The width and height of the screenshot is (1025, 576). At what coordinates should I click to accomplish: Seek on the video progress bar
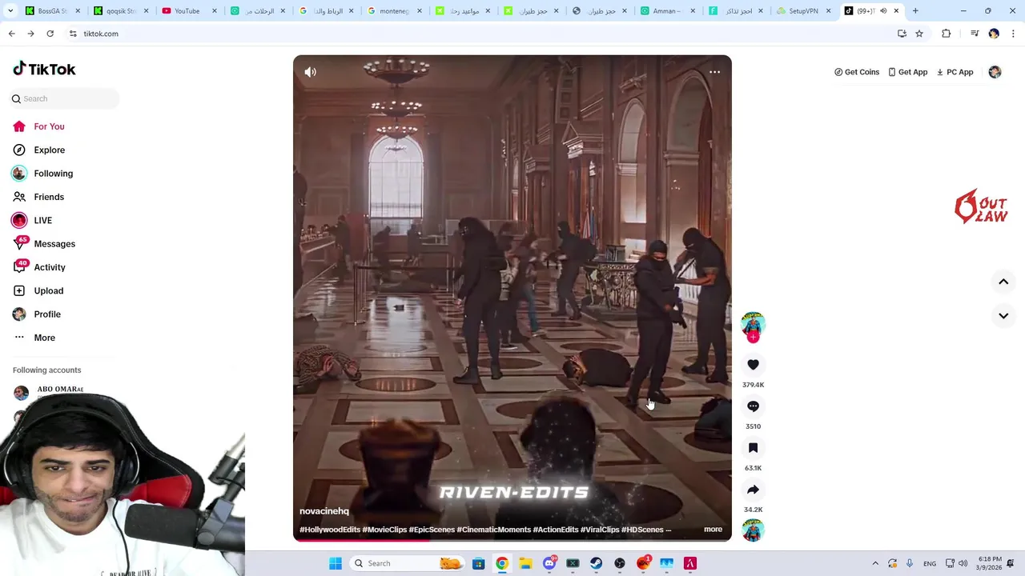(512, 540)
